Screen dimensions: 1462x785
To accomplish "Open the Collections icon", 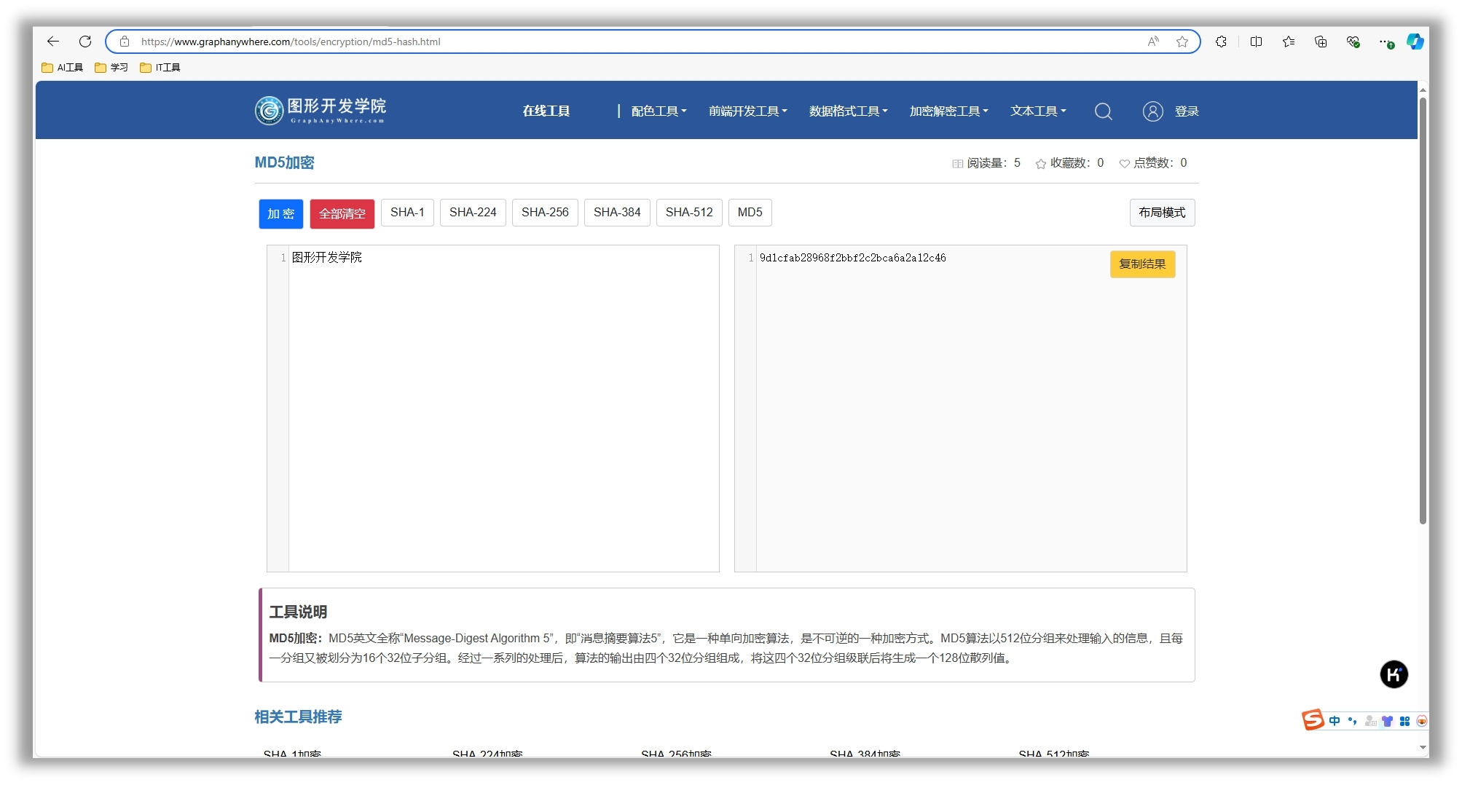I will (x=1321, y=42).
